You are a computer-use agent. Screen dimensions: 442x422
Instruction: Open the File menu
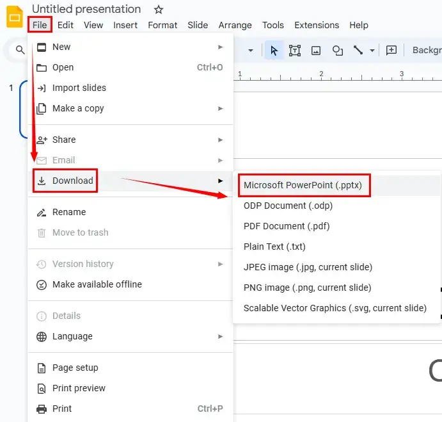tap(40, 25)
